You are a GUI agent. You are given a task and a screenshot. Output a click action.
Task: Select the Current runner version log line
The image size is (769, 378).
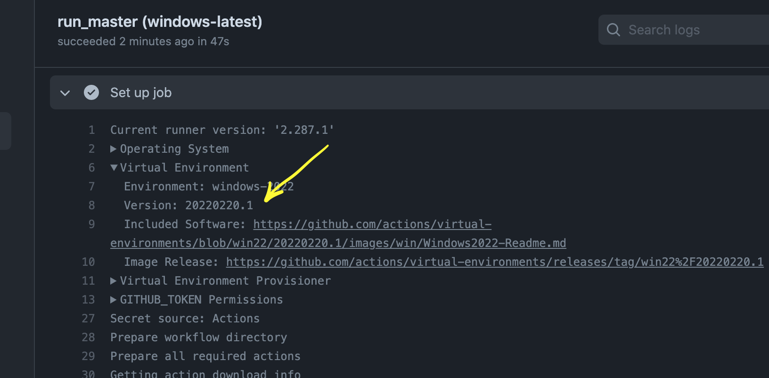(221, 130)
